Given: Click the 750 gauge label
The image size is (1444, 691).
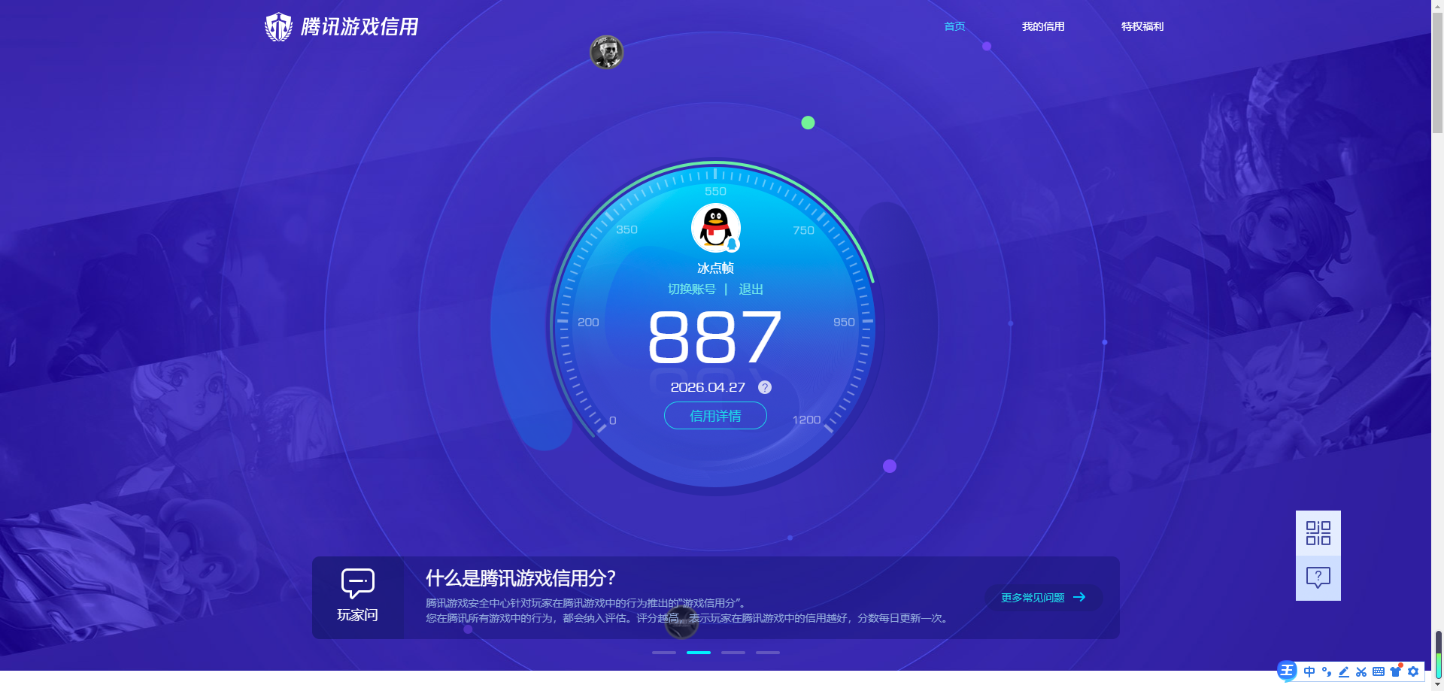Looking at the screenshot, I should (x=803, y=231).
